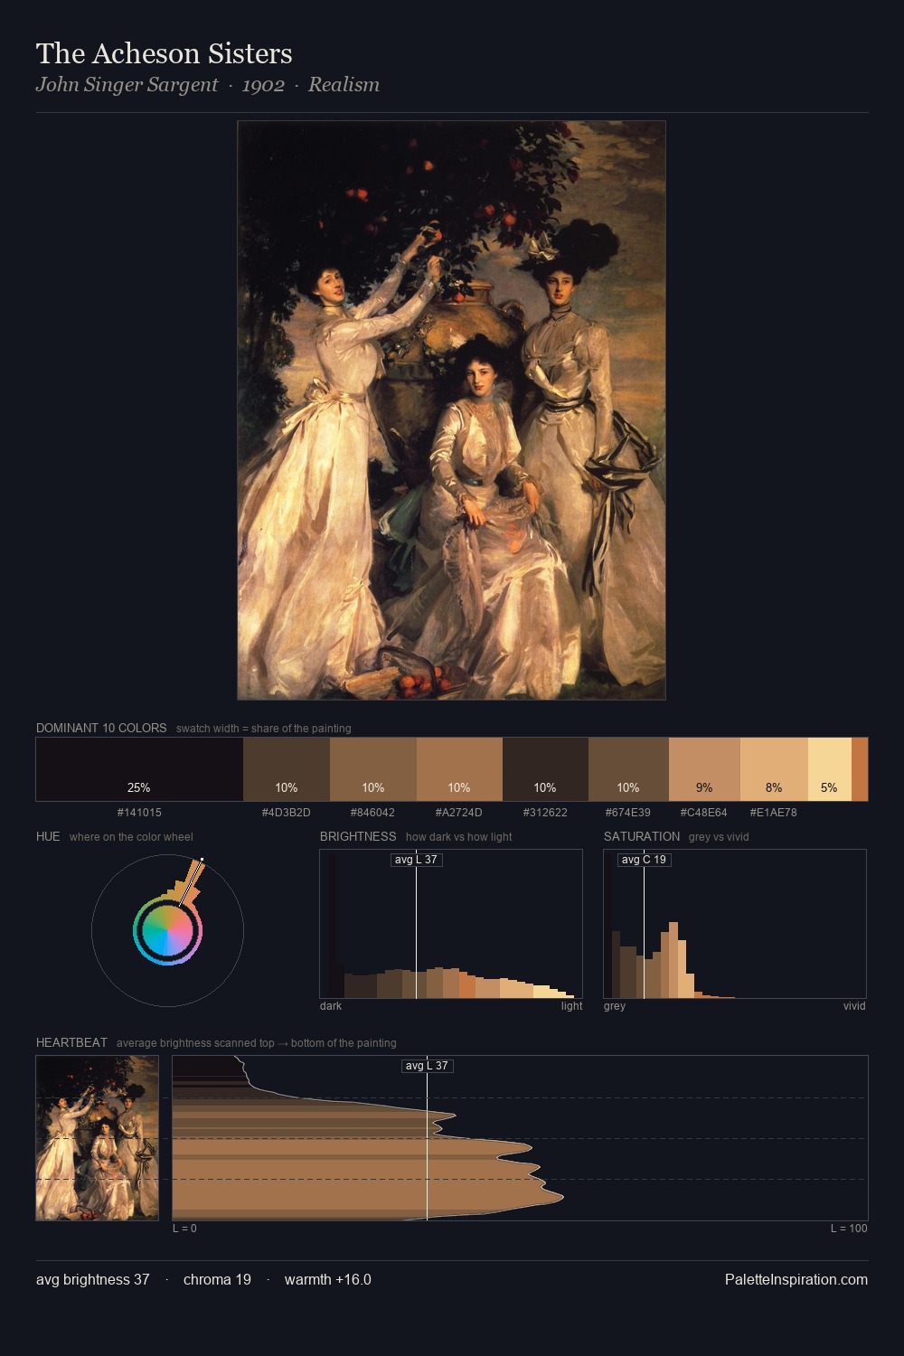Click the "vivid" axis label
The image size is (904, 1356).
coord(854,1006)
